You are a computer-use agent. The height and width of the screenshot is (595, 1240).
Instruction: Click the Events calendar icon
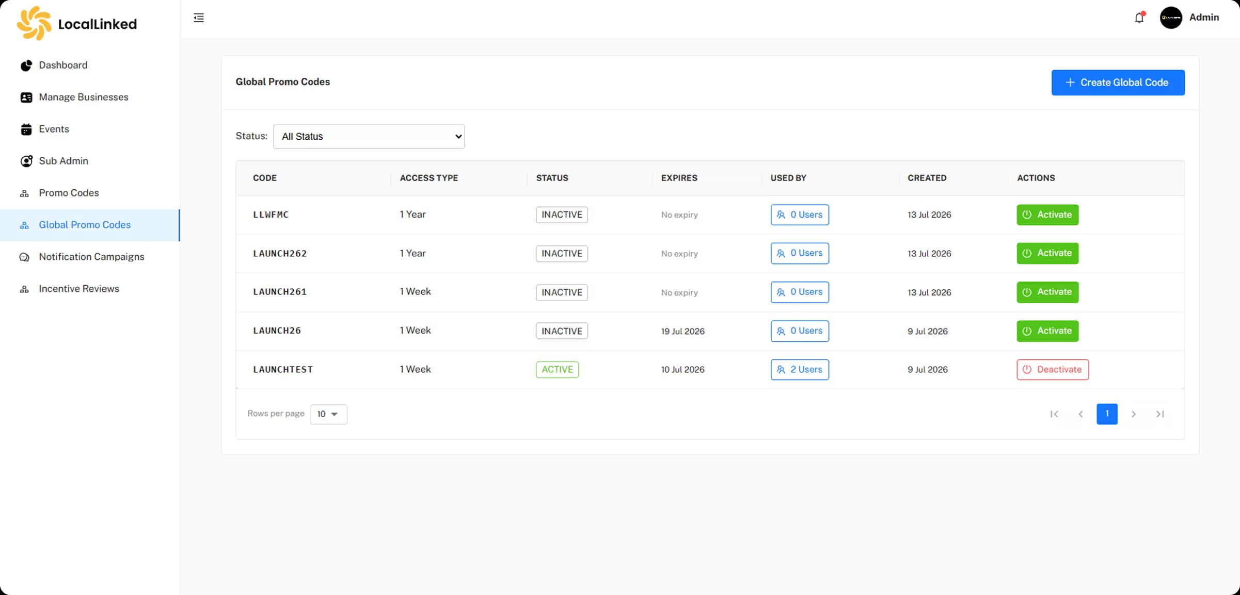[26, 129]
